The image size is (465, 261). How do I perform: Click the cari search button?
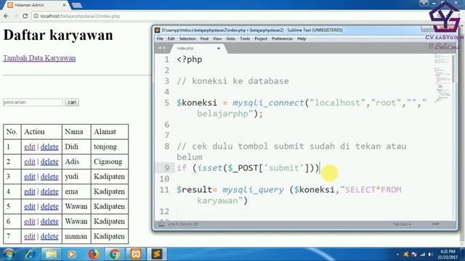(x=72, y=102)
